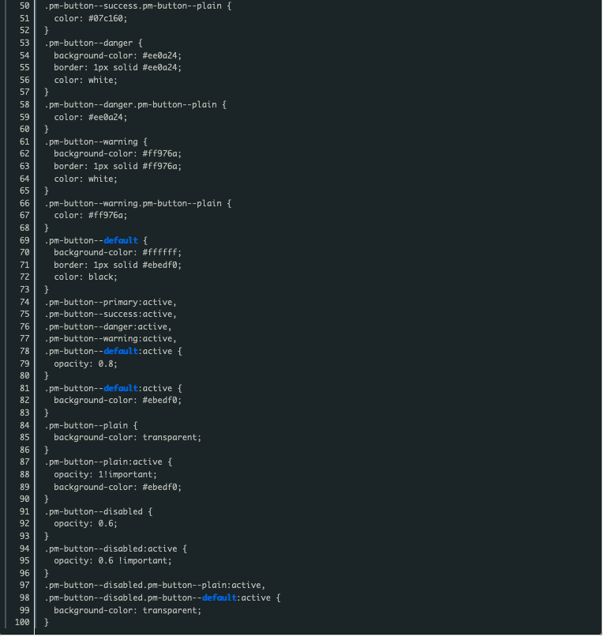
Task: Click the .pm-button--disabled selector on line 91
Action: (x=93, y=512)
